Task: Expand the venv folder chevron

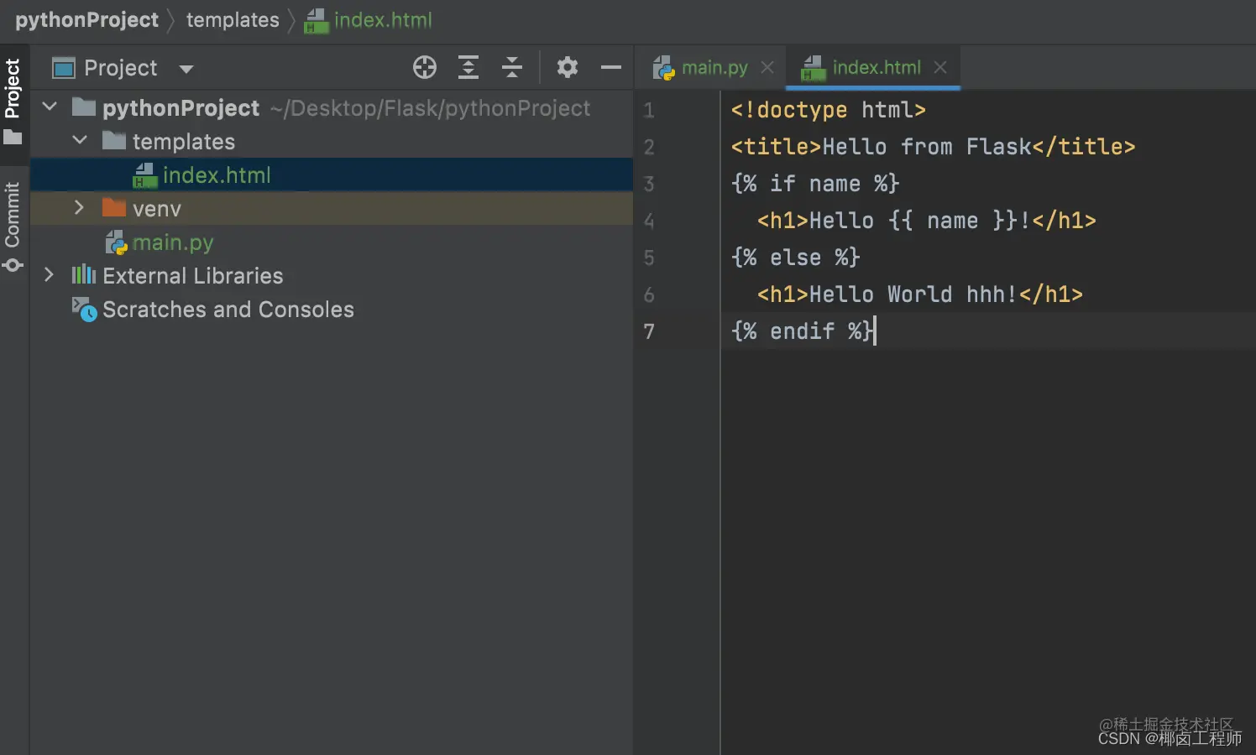Action: [79, 207]
